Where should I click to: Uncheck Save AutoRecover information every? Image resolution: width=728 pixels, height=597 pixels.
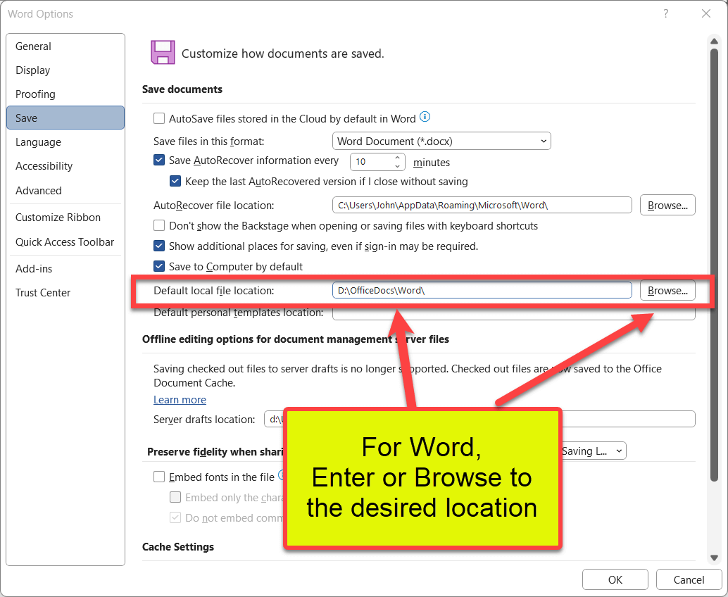[x=159, y=160]
